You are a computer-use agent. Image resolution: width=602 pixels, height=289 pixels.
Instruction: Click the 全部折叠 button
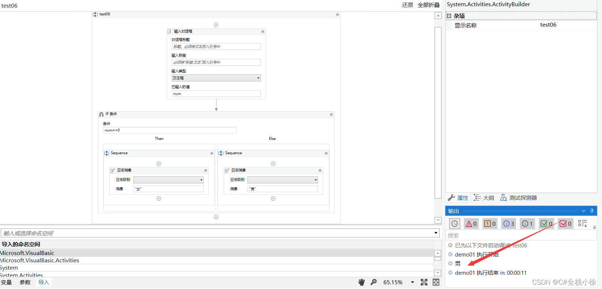click(429, 5)
